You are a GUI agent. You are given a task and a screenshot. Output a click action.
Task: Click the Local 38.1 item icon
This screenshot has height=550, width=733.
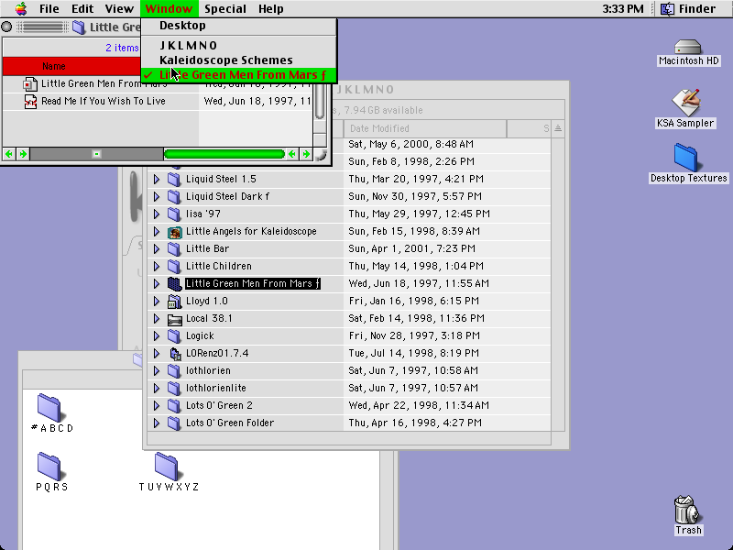coord(174,319)
